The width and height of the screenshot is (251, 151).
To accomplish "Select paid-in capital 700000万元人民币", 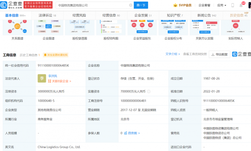I will 133,91.
